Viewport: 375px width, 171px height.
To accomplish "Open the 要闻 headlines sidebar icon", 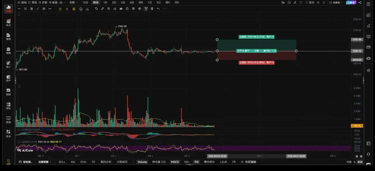I will pos(8,37).
